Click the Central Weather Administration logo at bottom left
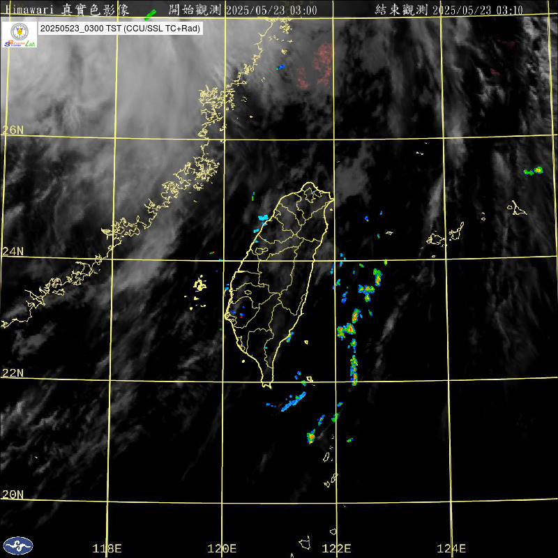This screenshot has height=558, width=558. [x=18, y=545]
